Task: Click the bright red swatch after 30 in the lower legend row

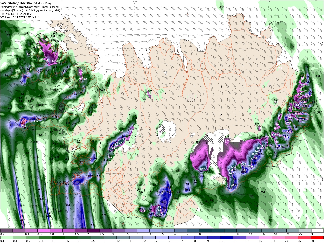Action: 317,238
